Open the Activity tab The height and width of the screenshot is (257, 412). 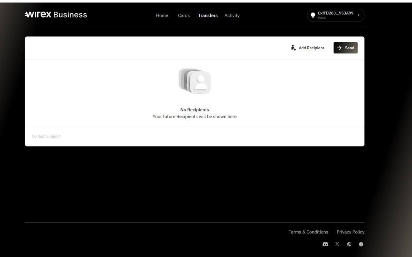tap(232, 15)
